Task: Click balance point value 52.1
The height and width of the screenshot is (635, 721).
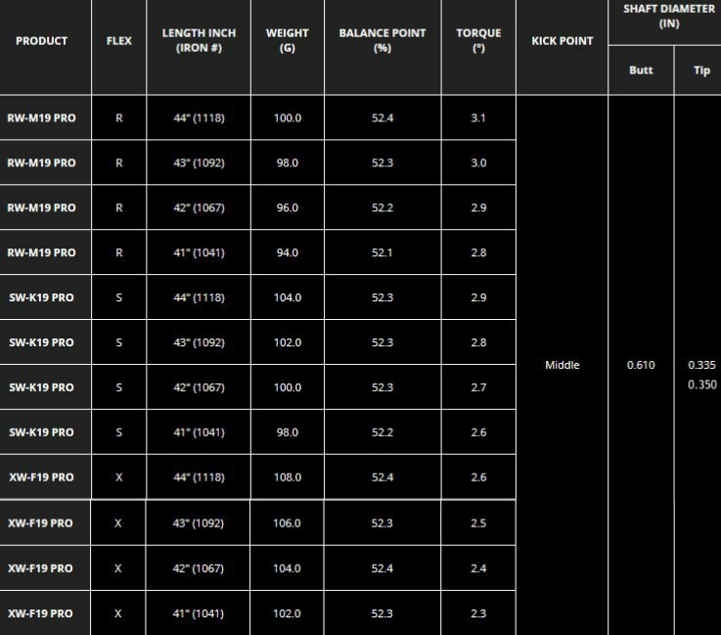Action: point(383,252)
